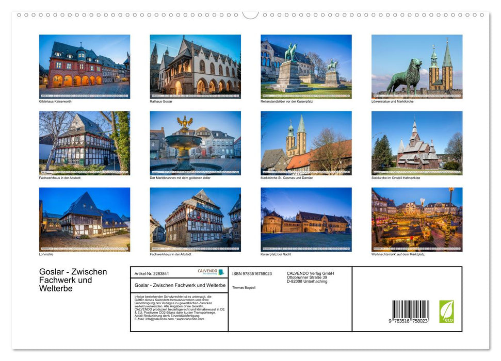Click the CALVENDO logo
Screen dimensions: 501x361
[x=211, y=272]
